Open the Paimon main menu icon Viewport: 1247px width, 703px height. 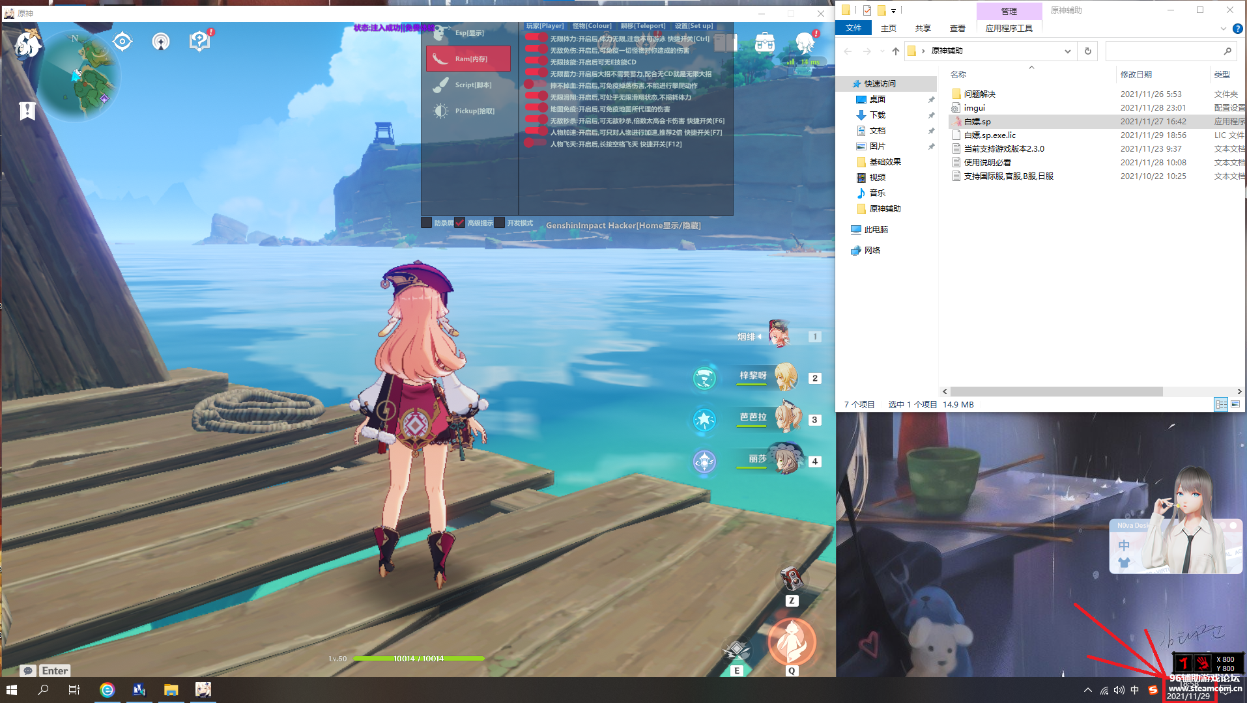pos(27,44)
